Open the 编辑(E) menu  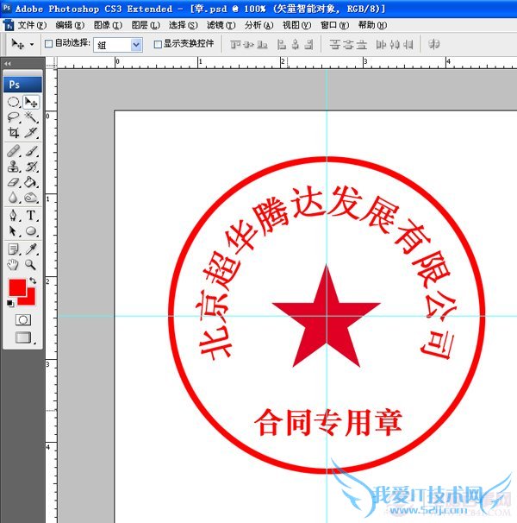coord(70,25)
